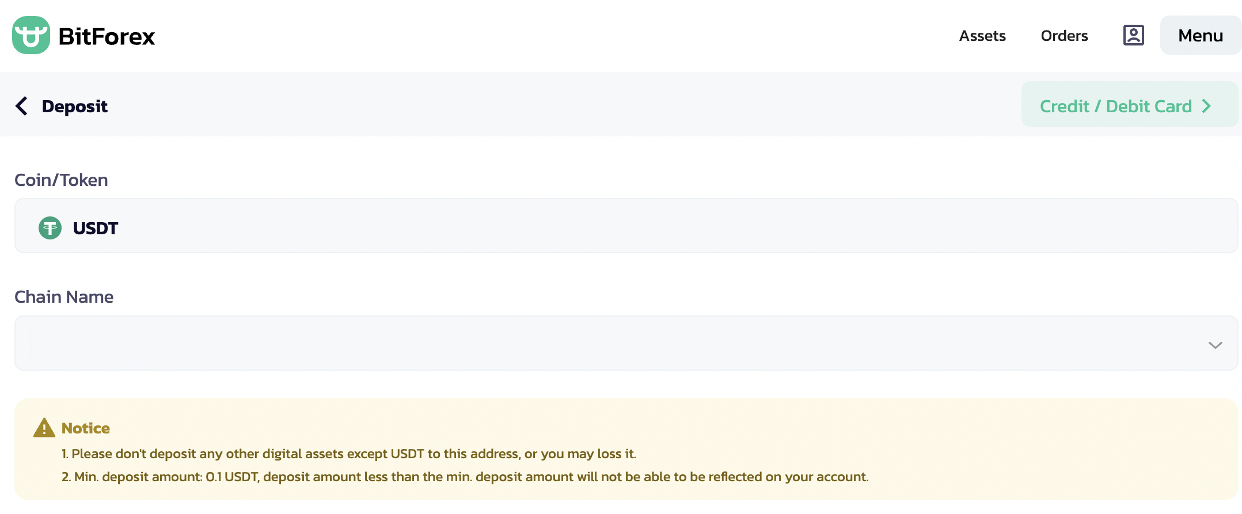Click the Coin/Token label

61,180
